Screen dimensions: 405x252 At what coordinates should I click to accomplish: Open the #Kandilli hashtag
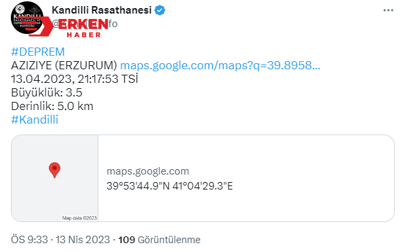tap(35, 120)
